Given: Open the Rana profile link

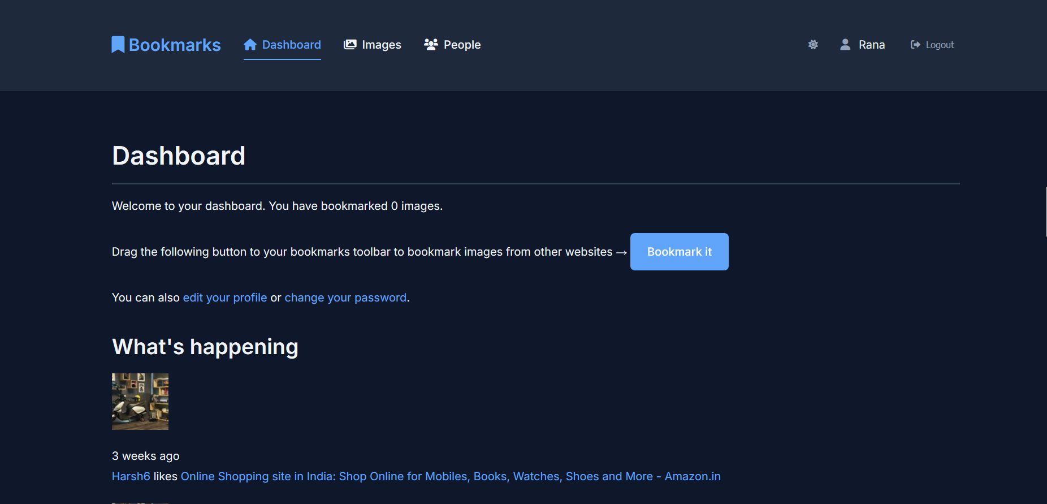Looking at the screenshot, I should [872, 45].
